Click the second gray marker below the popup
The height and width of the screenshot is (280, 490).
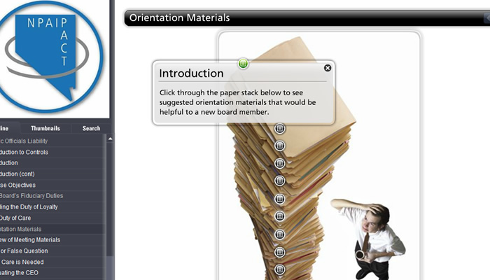280,146
